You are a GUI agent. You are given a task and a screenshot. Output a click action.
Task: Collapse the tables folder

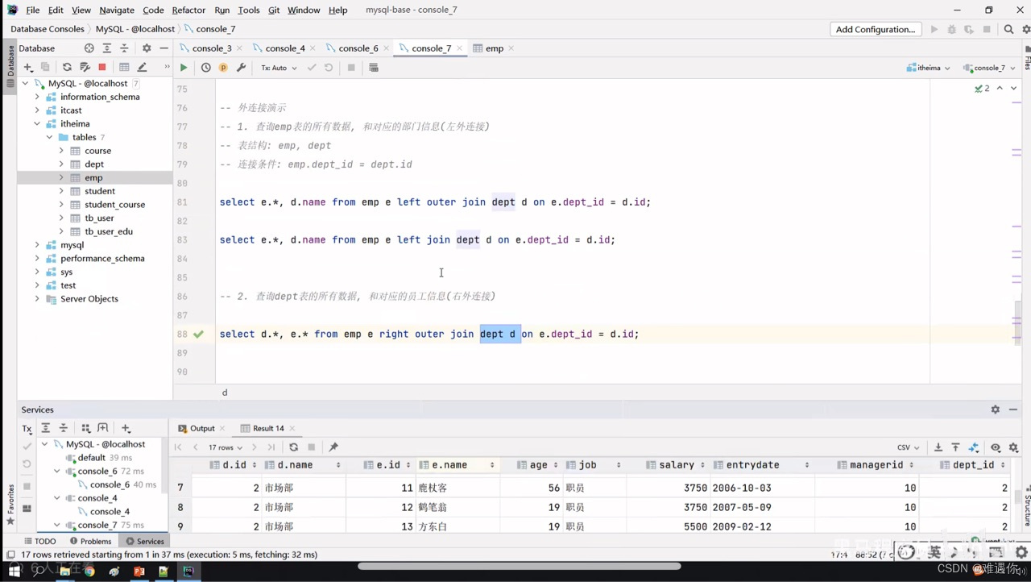click(49, 137)
